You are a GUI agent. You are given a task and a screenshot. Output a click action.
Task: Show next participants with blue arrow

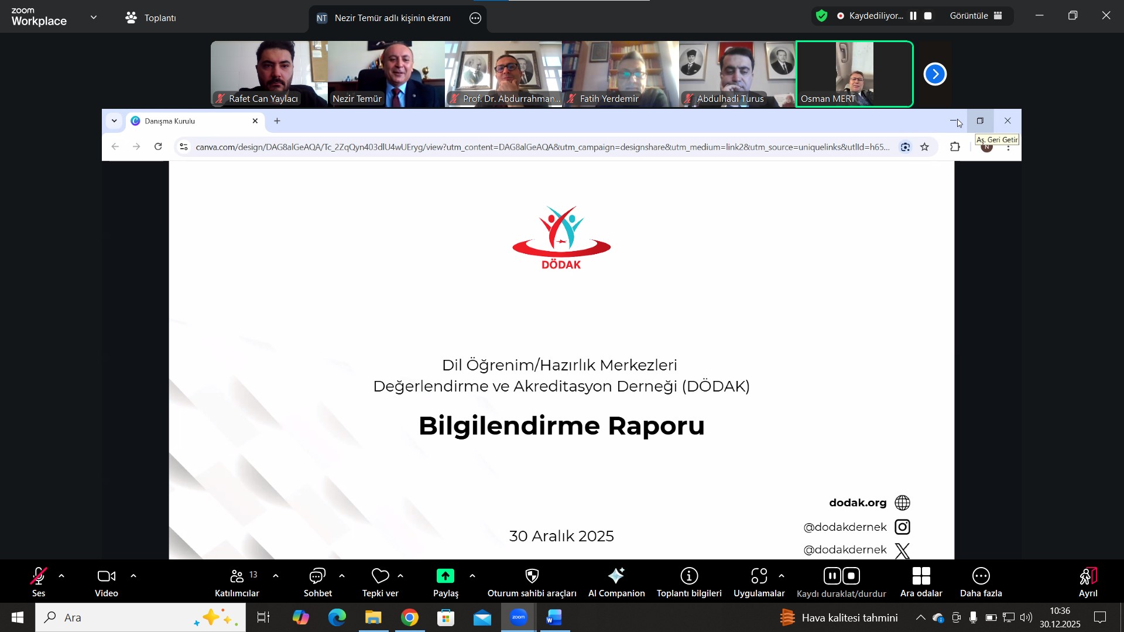point(935,74)
